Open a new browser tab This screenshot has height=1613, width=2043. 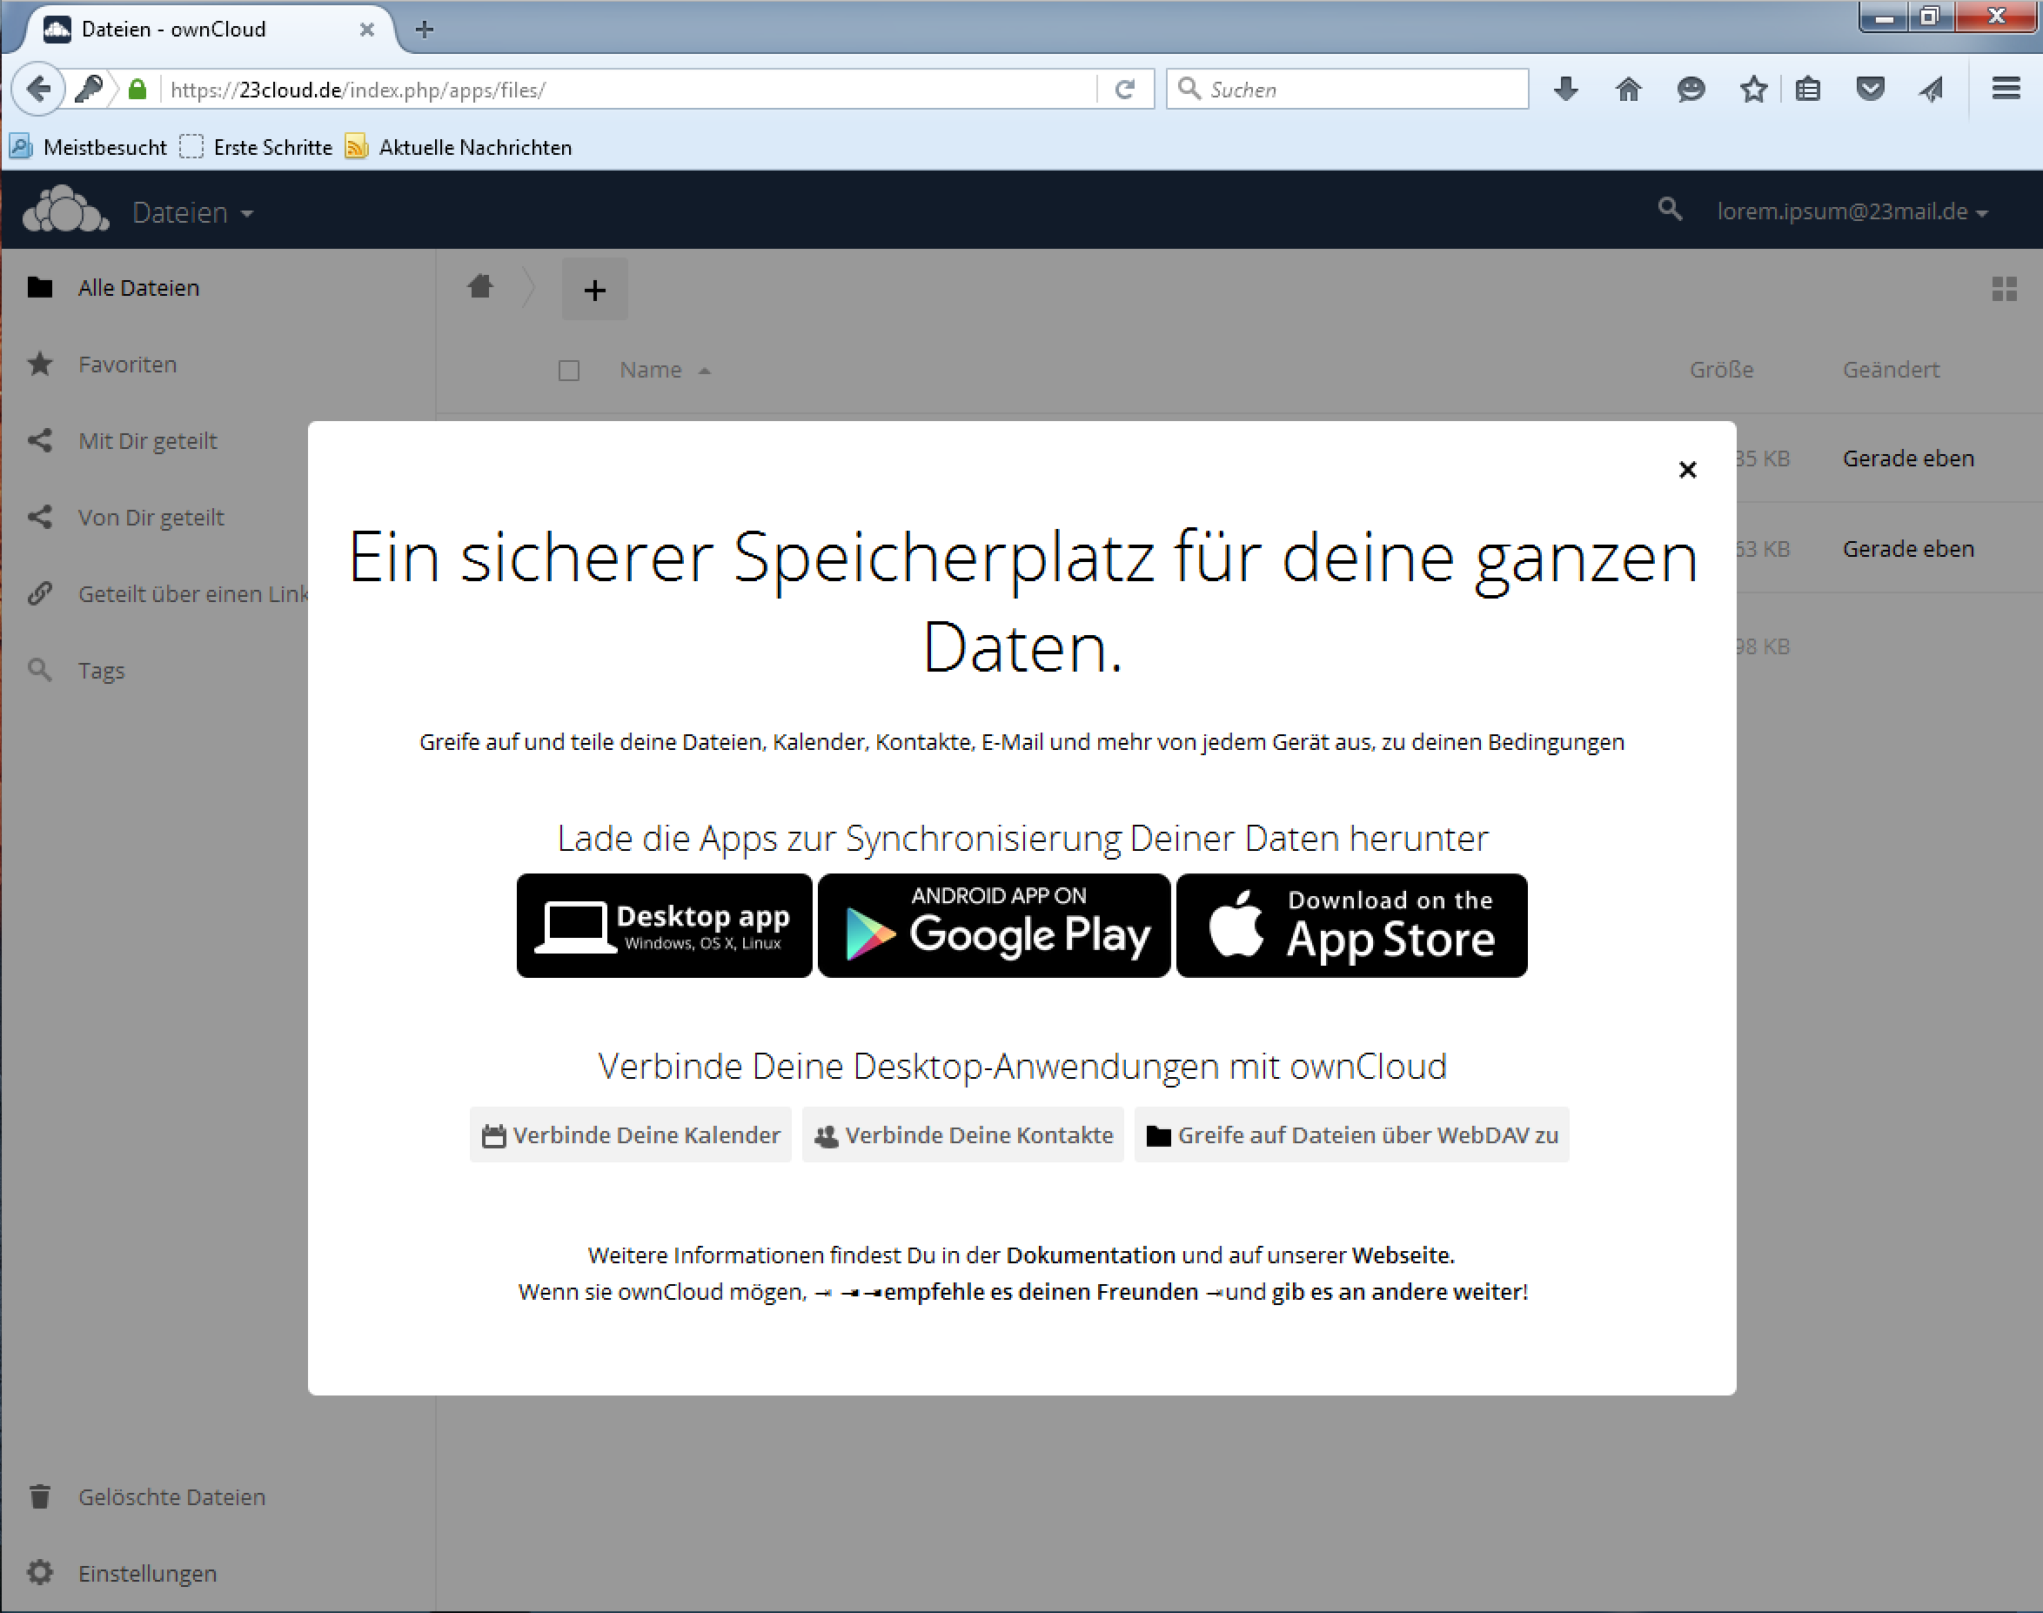click(424, 30)
